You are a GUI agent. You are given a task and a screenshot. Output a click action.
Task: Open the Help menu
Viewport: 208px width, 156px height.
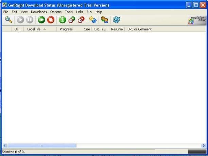coord(99,12)
